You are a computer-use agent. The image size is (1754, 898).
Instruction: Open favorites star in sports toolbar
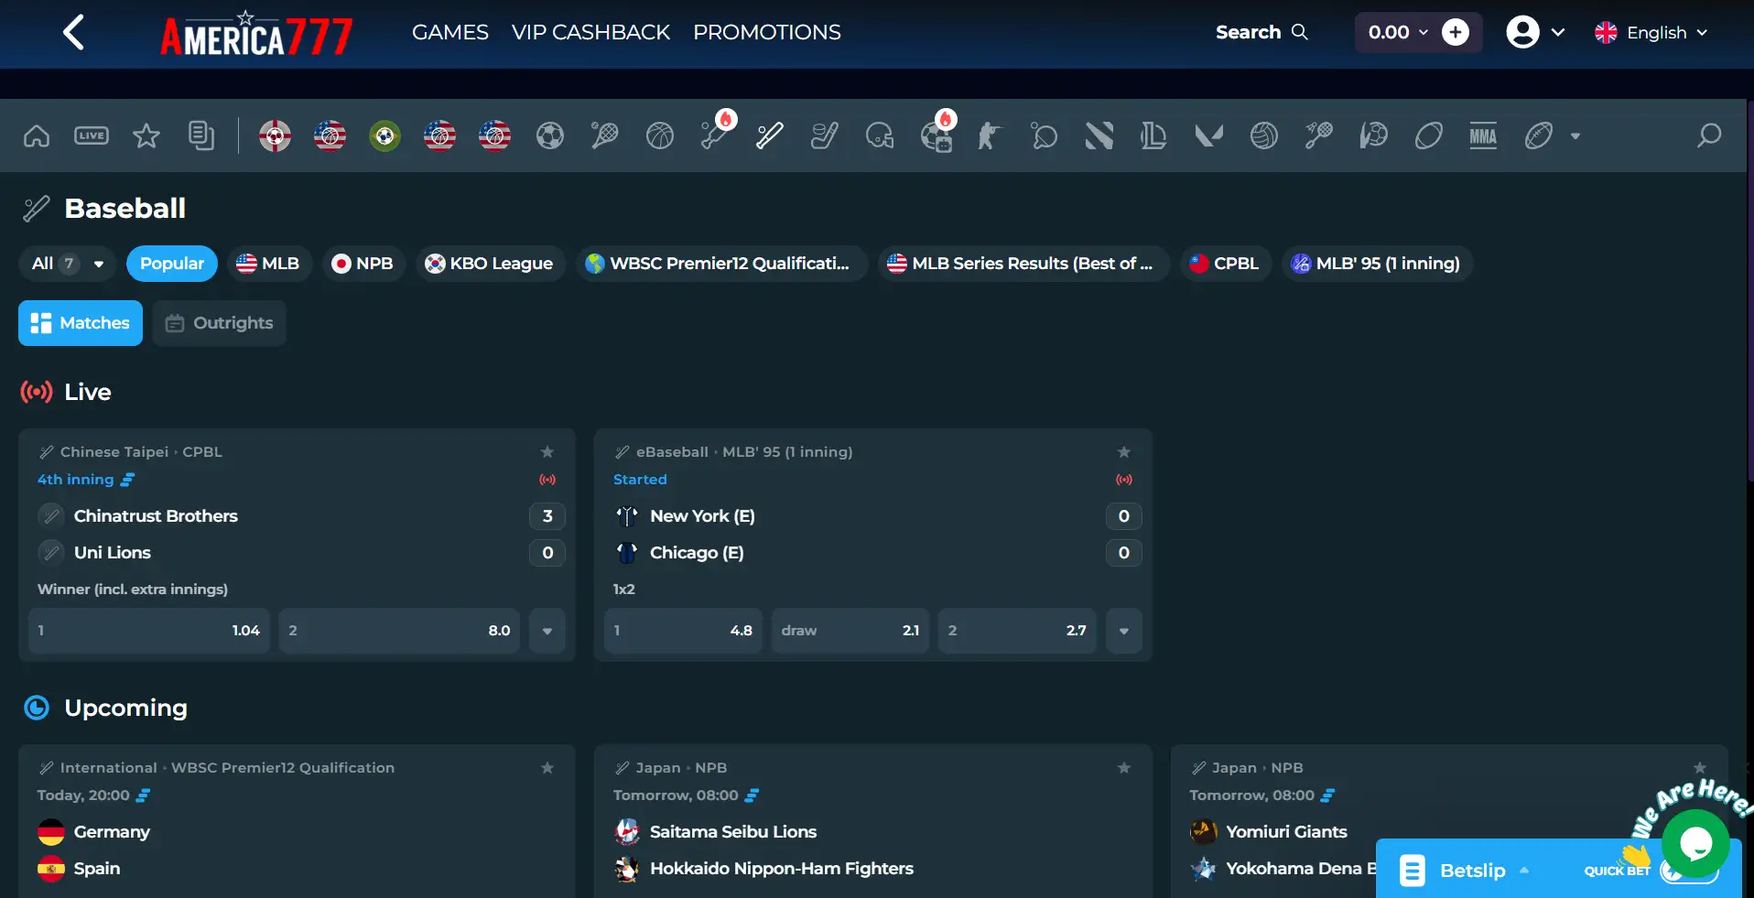[146, 136]
